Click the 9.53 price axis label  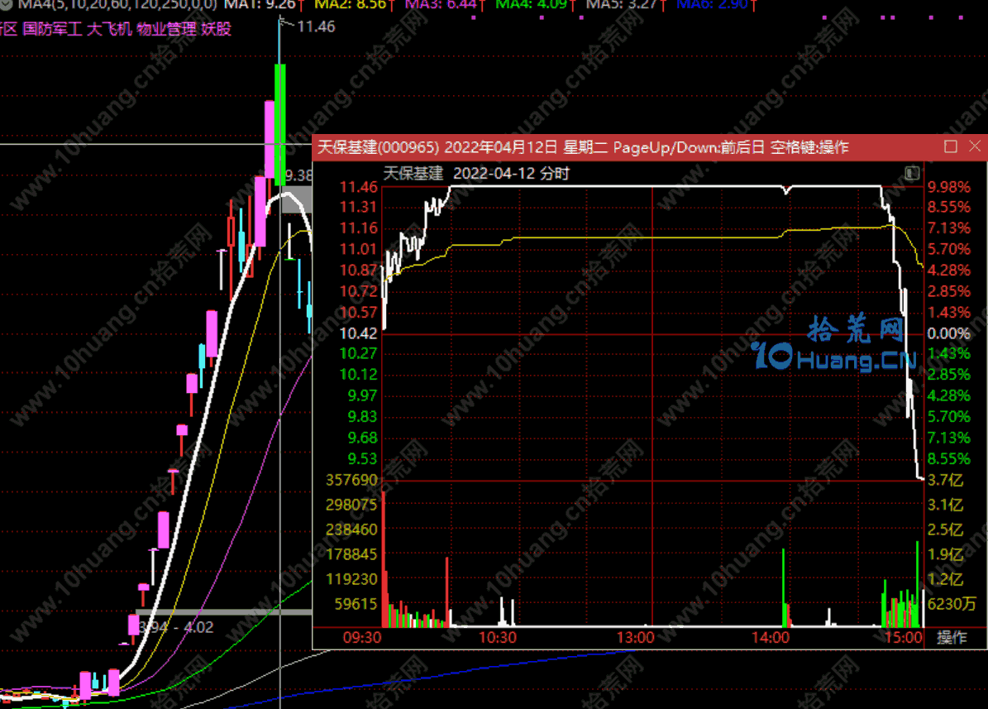coord(362,458)
